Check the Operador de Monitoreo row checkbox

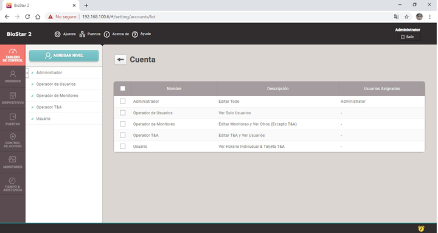(x=123, y=123)
